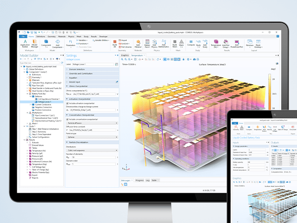Screen dimensions: 297x223
Task: Click the Add Mathematics icon
Action: pos(164,44)
